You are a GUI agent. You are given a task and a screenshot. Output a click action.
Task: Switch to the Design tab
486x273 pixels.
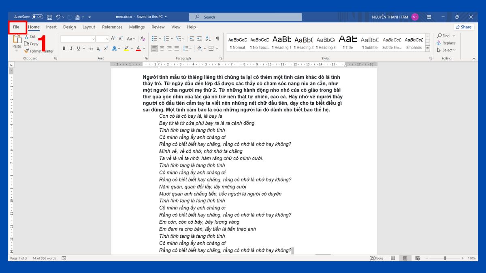[70, 27]
